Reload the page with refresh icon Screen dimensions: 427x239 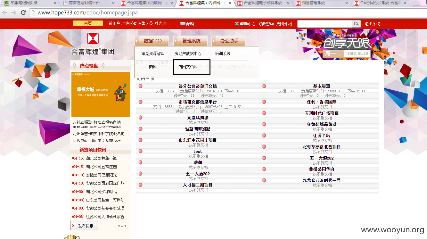23,13
